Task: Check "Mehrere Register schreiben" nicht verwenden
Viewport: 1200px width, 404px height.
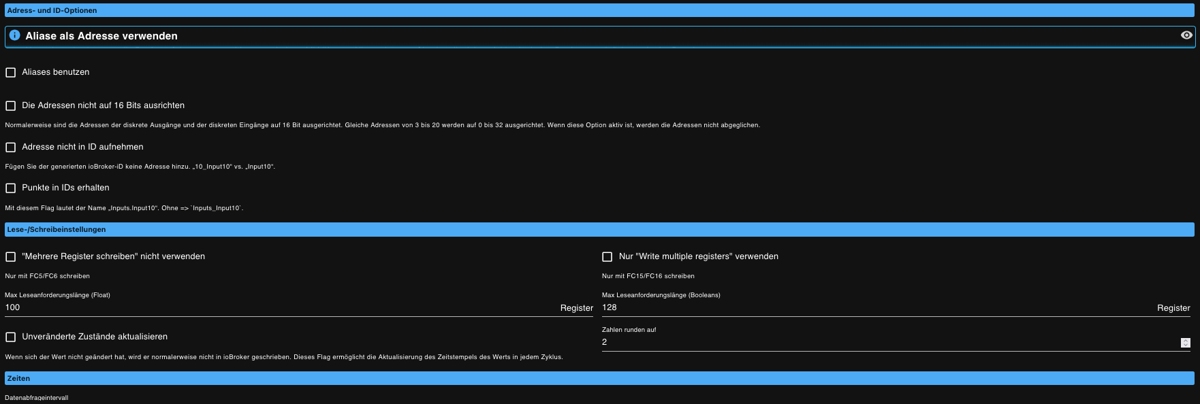Action: pyautogui.click(x=11, y=257)
